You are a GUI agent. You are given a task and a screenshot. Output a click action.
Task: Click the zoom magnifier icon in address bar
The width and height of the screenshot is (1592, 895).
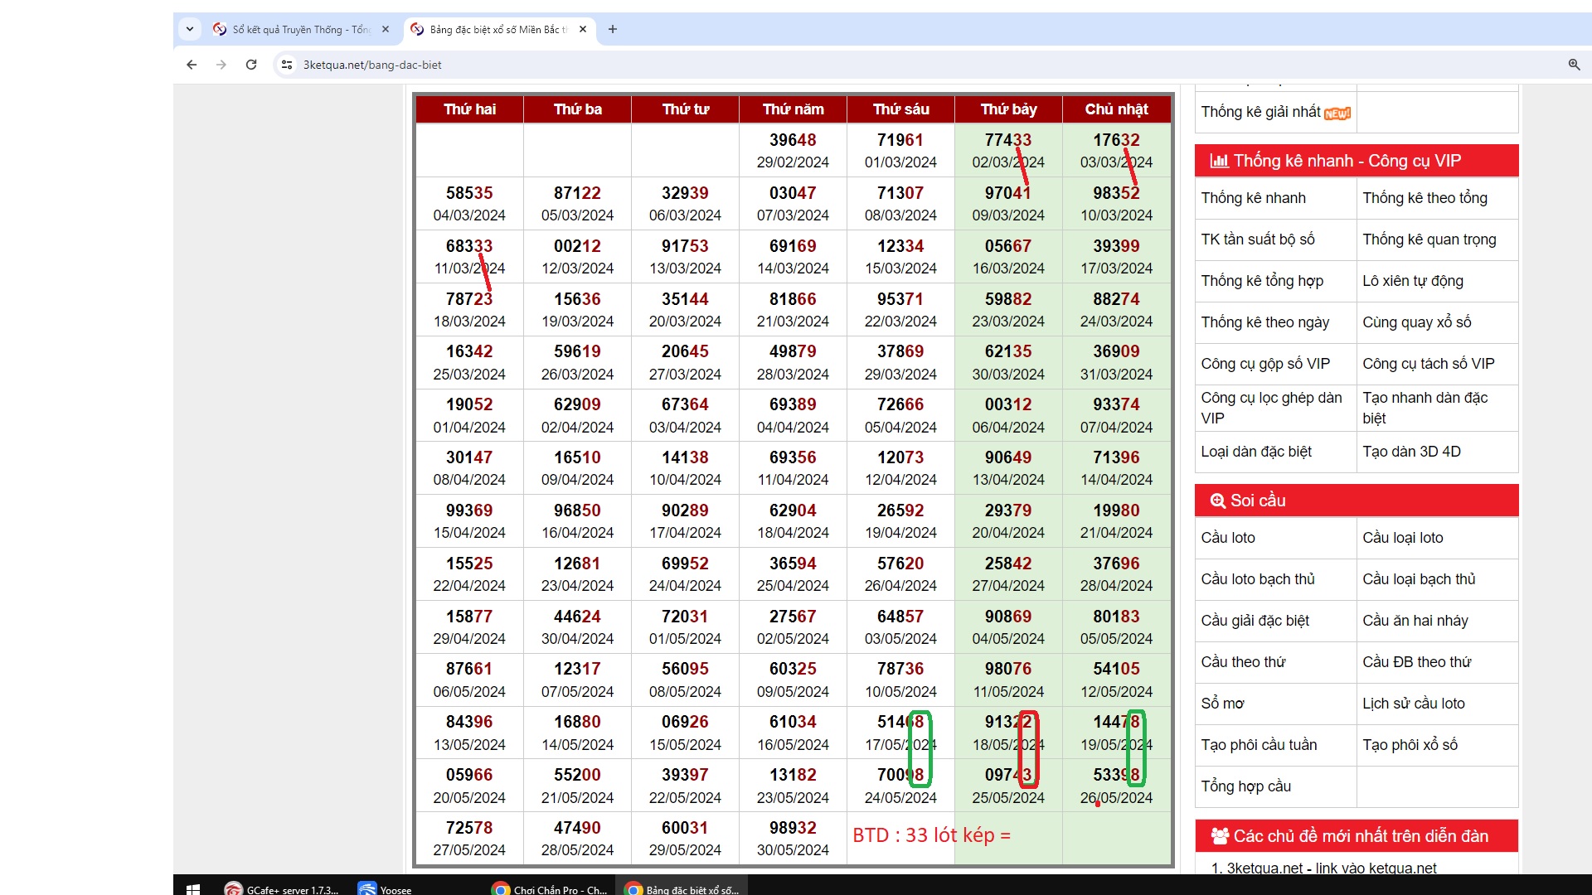pos(1573,65)
